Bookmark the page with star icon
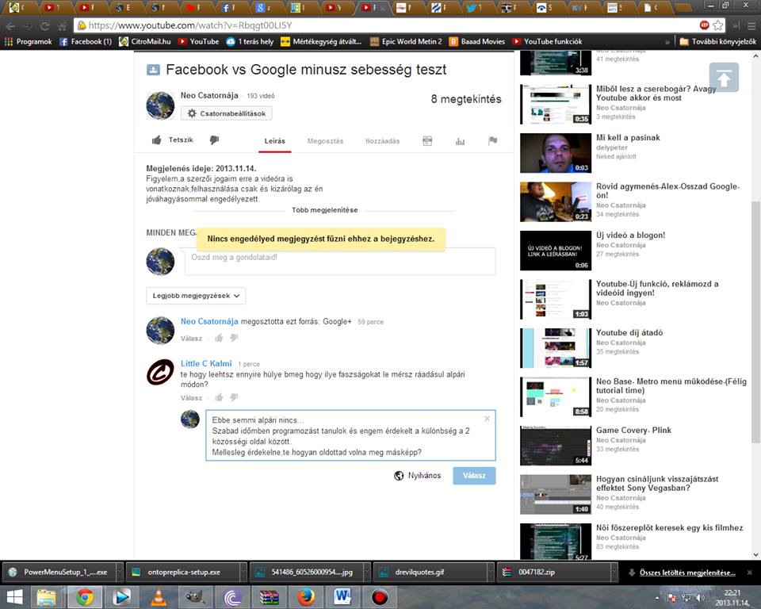Image resolution: width=761 pixels, height=609 pixels. pyautogui.click(x=718, y=25)
